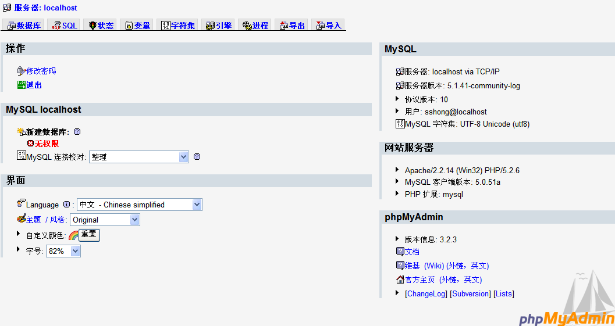Click the server icon beside 服务器: localhost via TCP/IP

[400, 71]
